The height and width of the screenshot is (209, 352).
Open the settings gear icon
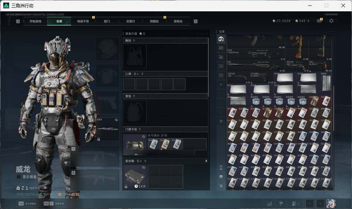coord(331,21)
